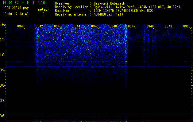Click the 0343 time marker
The width and height of the screenshot is (193, 122).
(x=58, y=26)
